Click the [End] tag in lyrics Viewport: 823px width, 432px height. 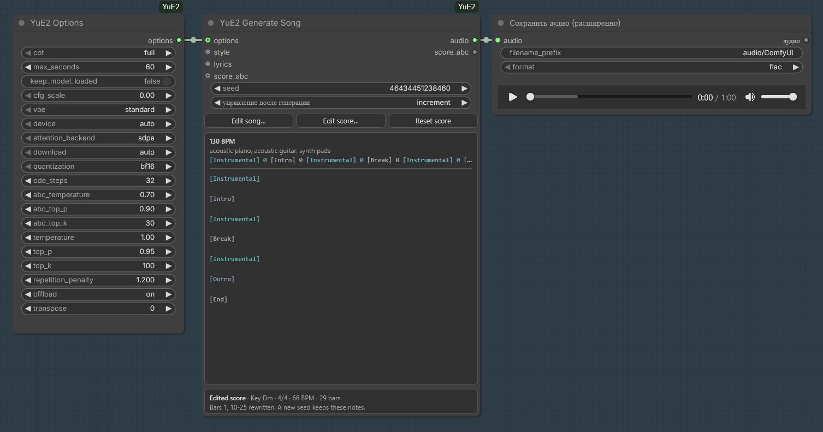[218, 299]
